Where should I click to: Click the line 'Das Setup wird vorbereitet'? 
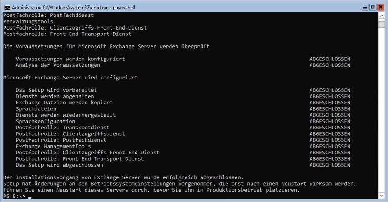pyautogui.click(x=56, y=90)
